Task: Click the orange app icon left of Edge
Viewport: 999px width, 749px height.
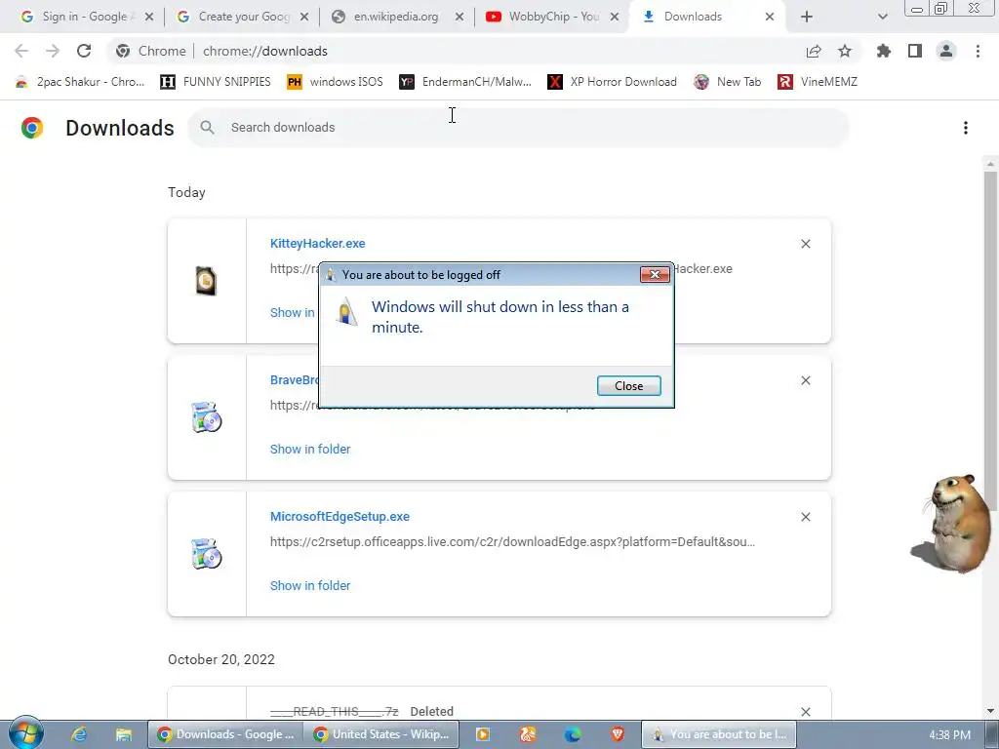Action: point(528,734)
